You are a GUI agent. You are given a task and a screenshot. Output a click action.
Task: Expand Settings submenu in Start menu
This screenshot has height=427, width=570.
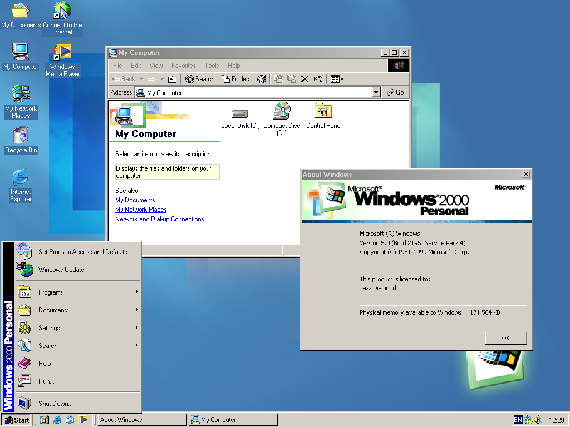pos(77,328)
